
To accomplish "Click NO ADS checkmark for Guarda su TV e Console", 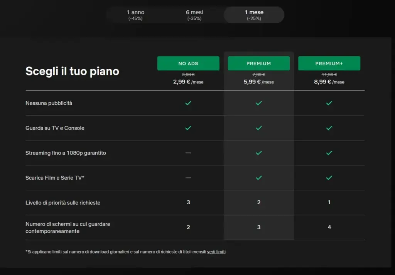I will point(188,128).
